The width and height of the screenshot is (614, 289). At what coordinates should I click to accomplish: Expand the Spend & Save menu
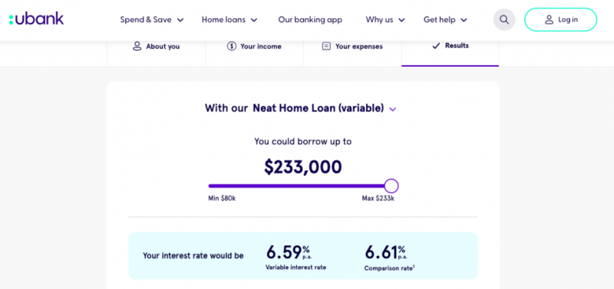151,20
